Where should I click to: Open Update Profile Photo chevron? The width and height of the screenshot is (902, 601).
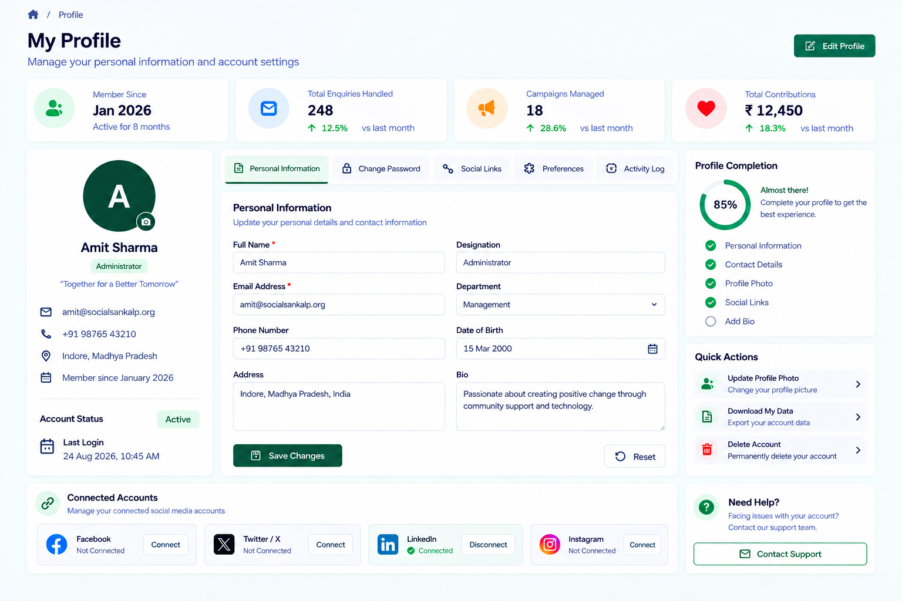click(858, 384)
